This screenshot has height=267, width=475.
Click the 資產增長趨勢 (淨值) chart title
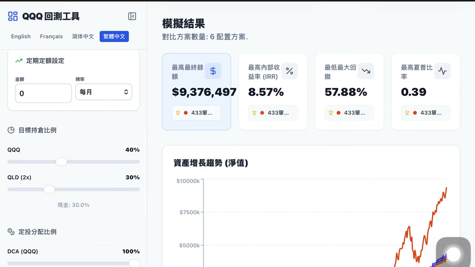pyautogui.click(x=211, y=163)
